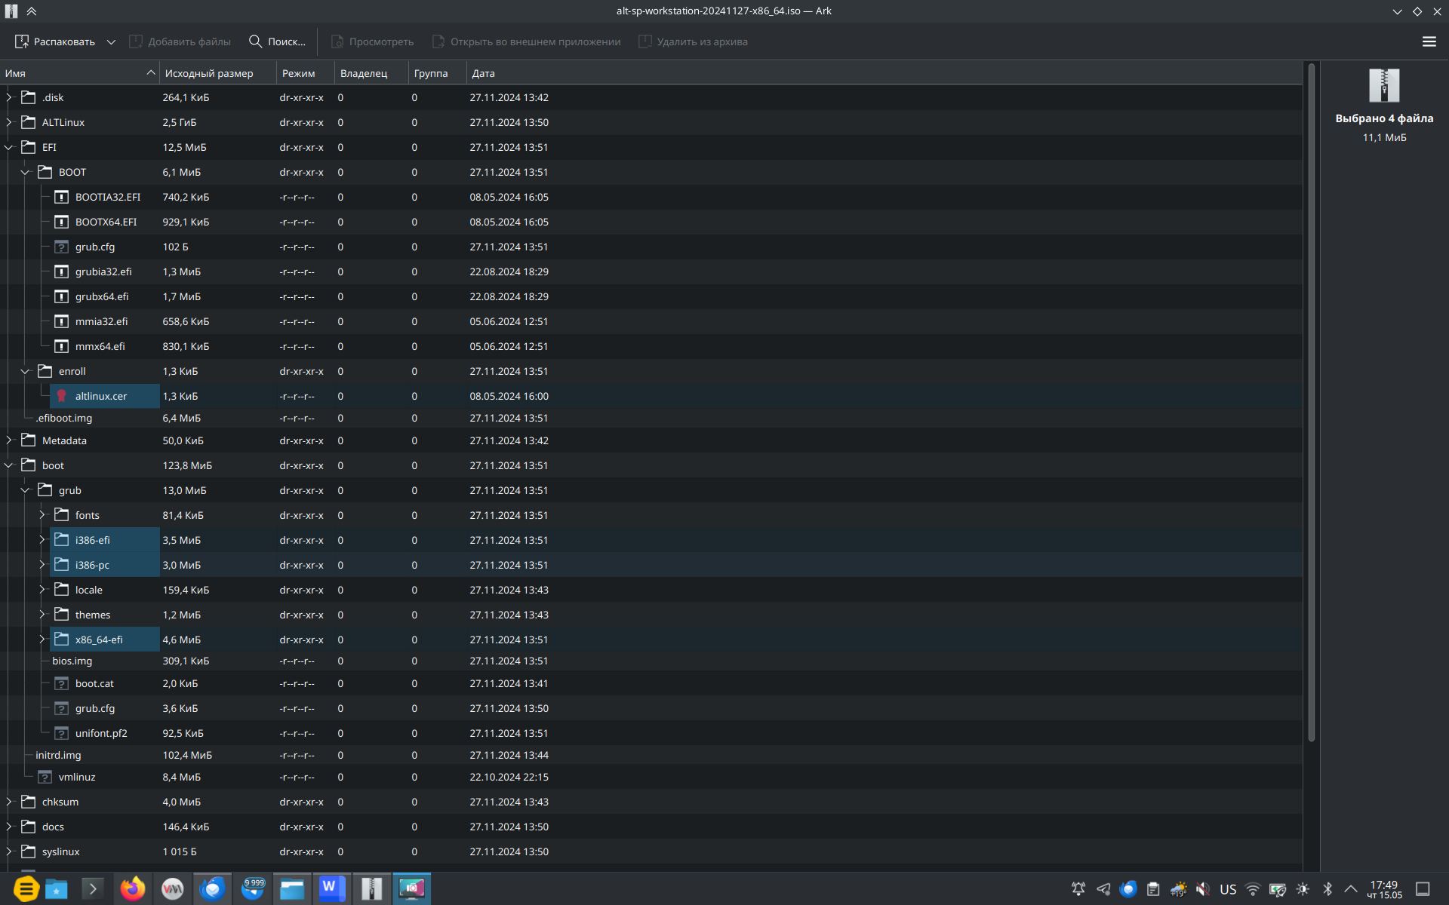Screen dimensions: 1449x905
Task: Select the BOOTX64.EFI file icon
Action: click(x=62, y=222)
